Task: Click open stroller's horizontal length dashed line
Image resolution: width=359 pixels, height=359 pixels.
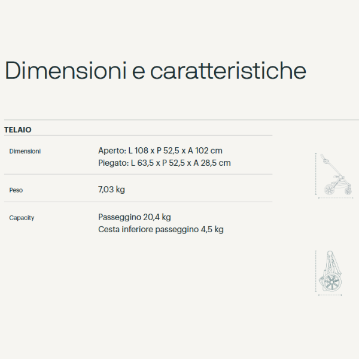Action: [336, 197]
